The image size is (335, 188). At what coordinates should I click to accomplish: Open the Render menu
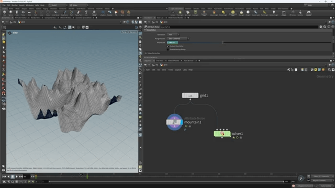(x=15, y=5)
